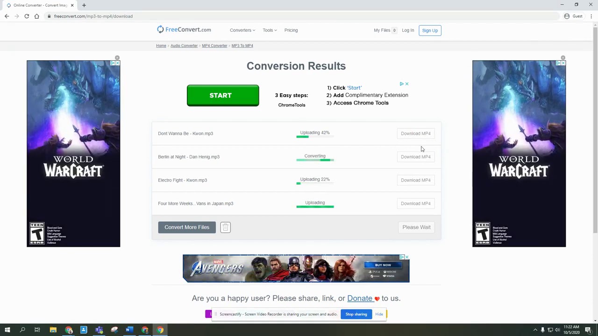The width and height of the screenshot is (598, 336).
Task: Close the Online Converter tab
Action: (x=72, y=5)
